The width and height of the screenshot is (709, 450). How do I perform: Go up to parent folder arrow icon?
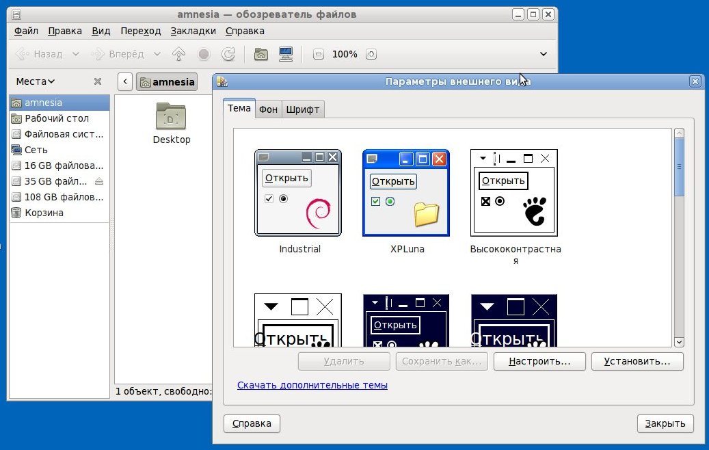pyautogui.click(x=178, y=54)
